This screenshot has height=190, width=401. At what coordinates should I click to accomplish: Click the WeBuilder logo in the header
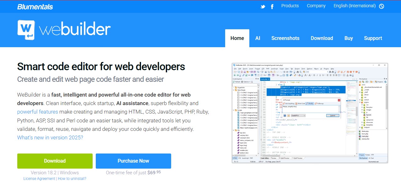click(x=64, y=30)
